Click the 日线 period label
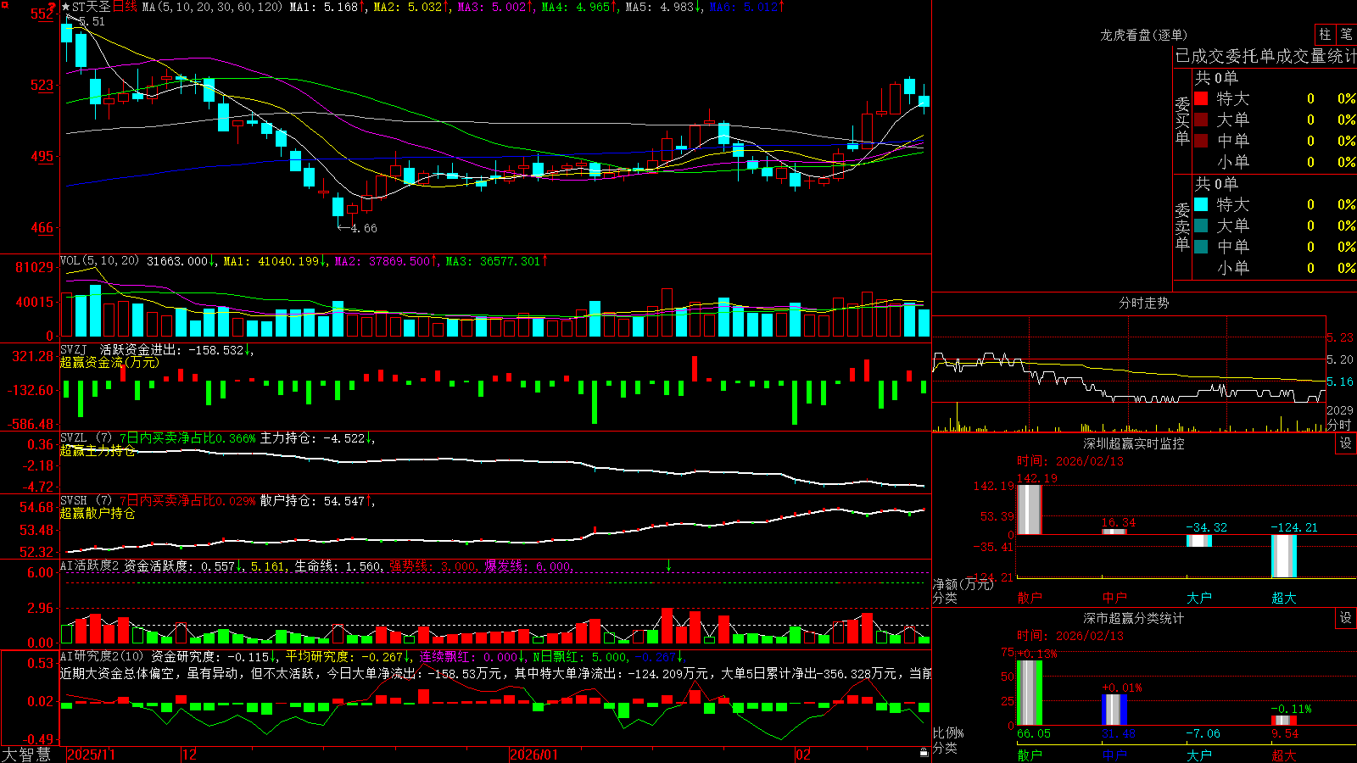The width and height of the screenshot is (1357, 763). coord(125,7)
